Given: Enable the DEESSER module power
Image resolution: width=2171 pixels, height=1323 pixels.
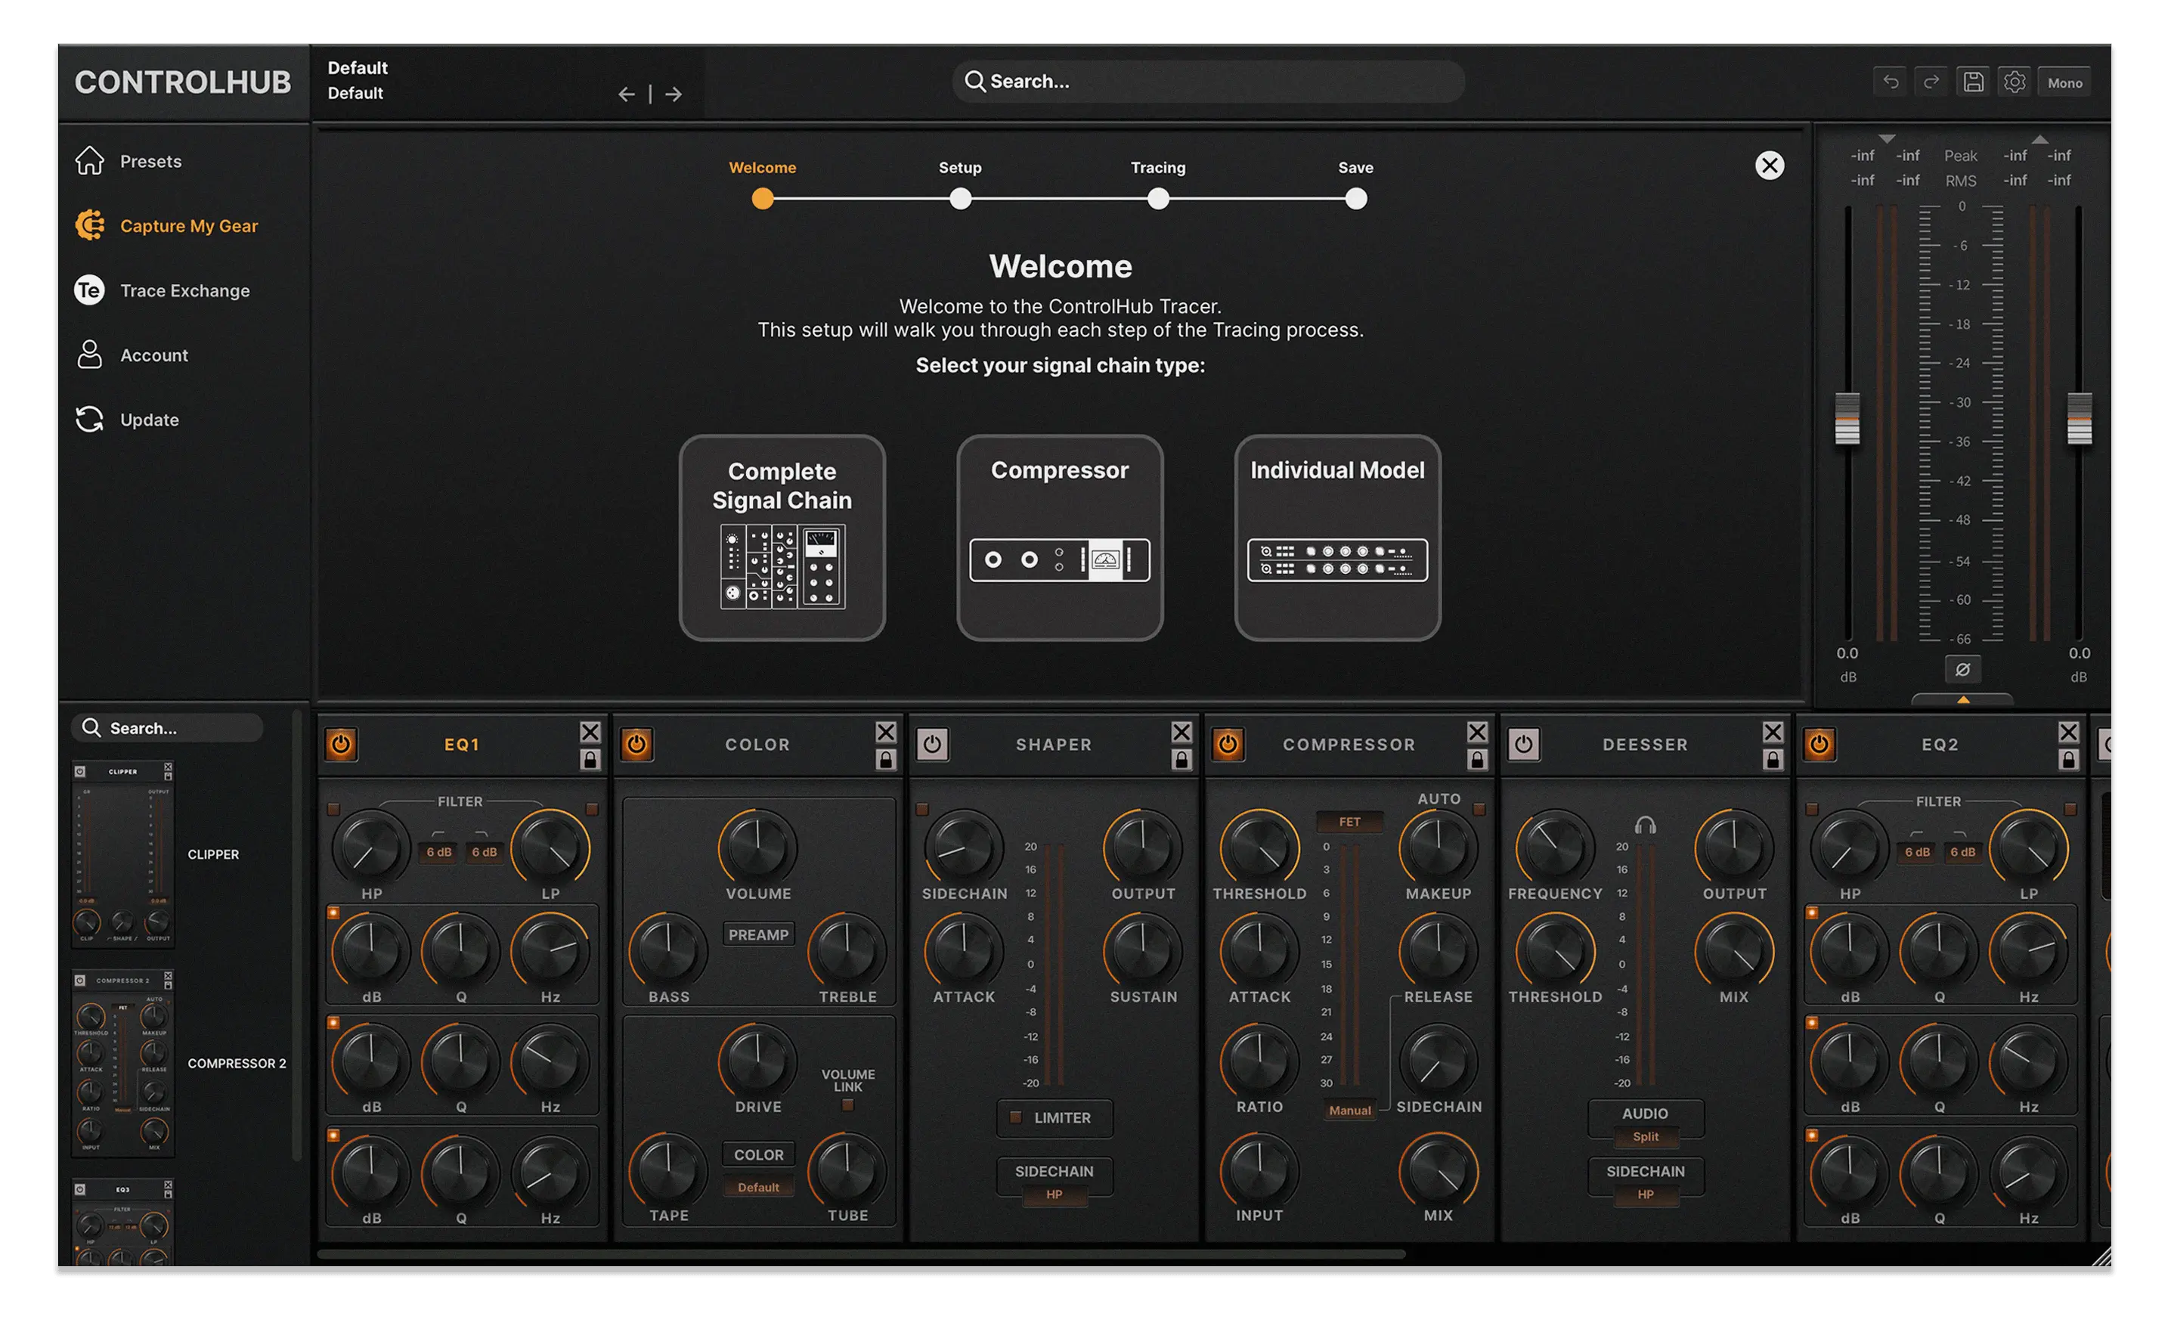Looking at the screenshot, I should pyautogui.click(x=1523, y=745).
